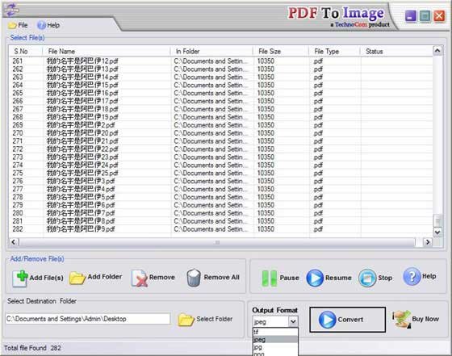This screenshot has width=452, height=356.
Task: Open the File menu
Action: pyautogui.click(x=18, y=25)
